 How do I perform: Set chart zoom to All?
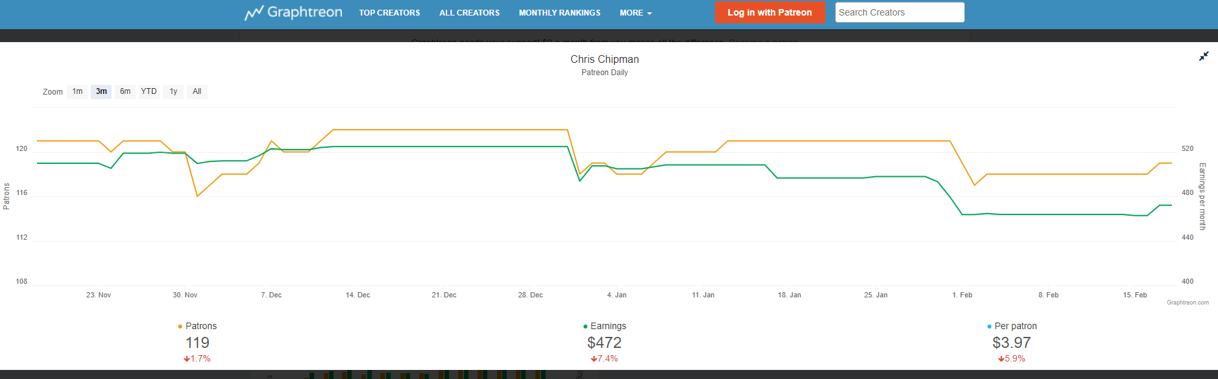click(197, 91)
